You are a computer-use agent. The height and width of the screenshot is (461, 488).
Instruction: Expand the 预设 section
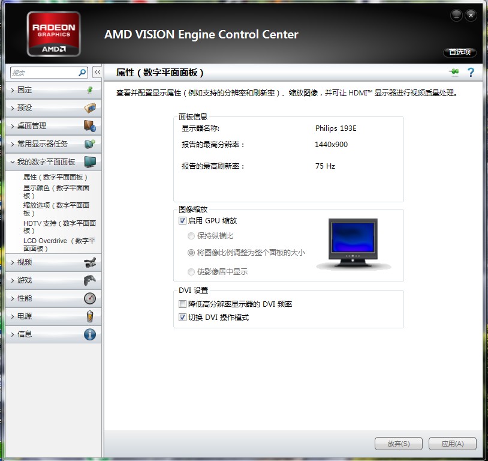point(53,108)
